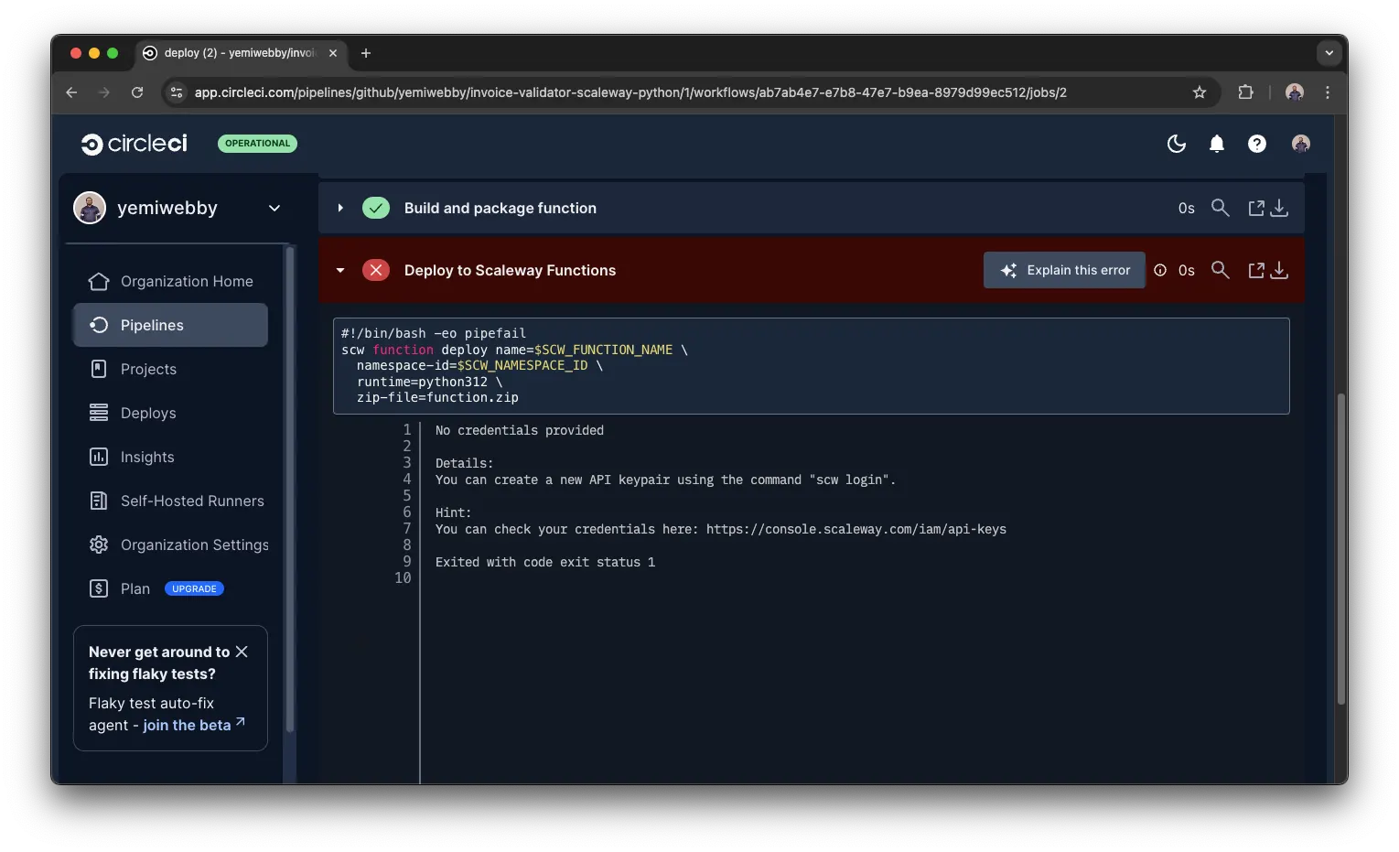Expand Build and package function step

(340, 208)
